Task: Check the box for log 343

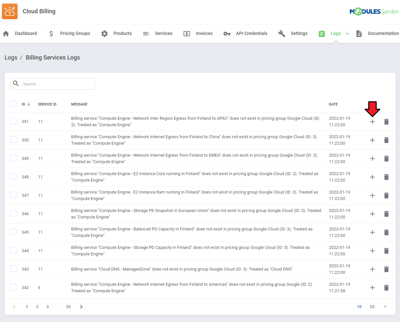Action: coord(13,269)
